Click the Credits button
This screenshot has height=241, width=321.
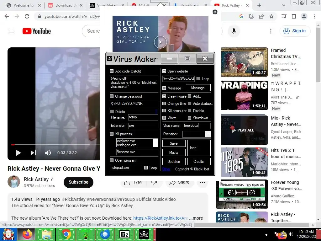coord(199,162)
